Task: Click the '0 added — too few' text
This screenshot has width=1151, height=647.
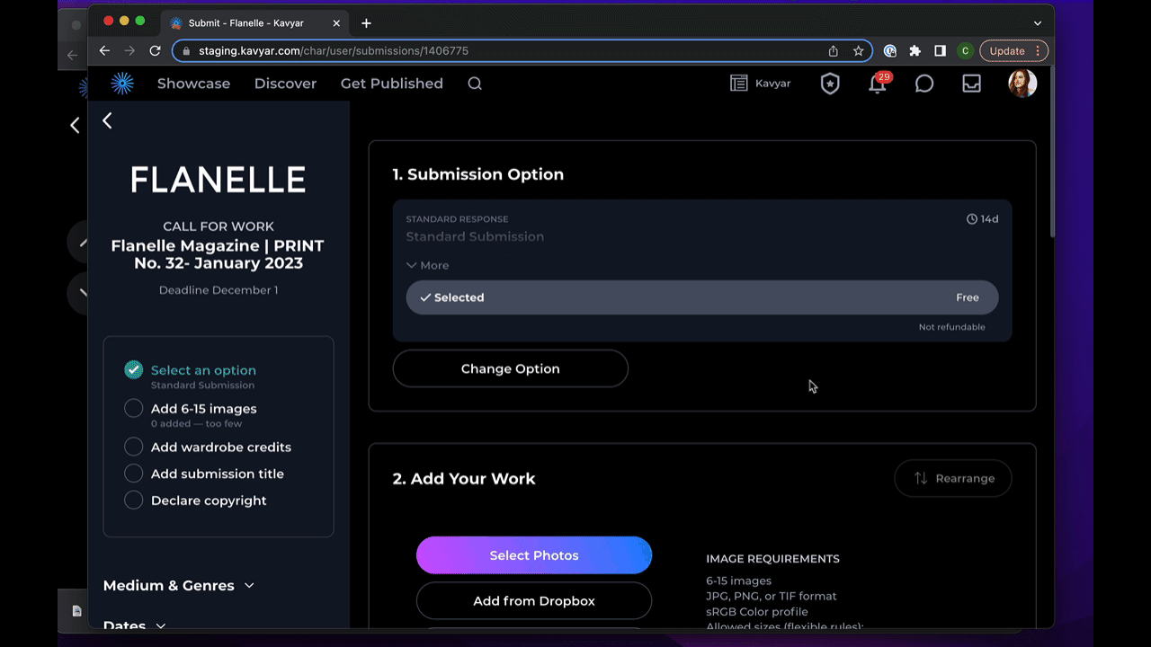Action: [x=196, y=423]
